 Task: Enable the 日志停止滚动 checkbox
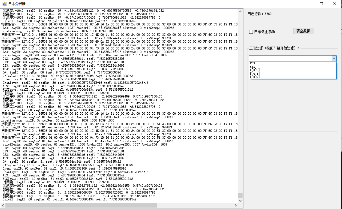tap(251, 32)
